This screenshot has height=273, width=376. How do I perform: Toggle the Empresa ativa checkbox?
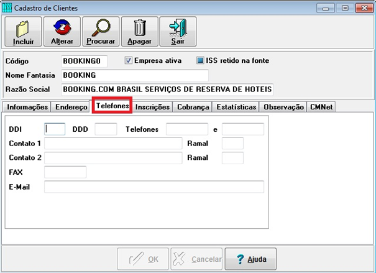pyautogui.click(x=128, y=60)
